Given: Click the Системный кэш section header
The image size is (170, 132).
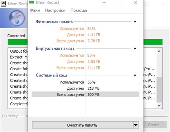Looking at the screenshot, I should [51, 75].
